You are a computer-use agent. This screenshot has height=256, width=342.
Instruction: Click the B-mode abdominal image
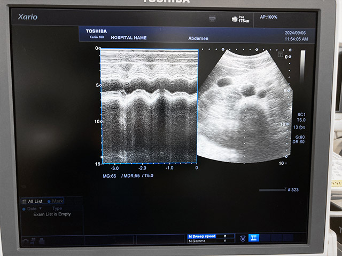[245, 106]
